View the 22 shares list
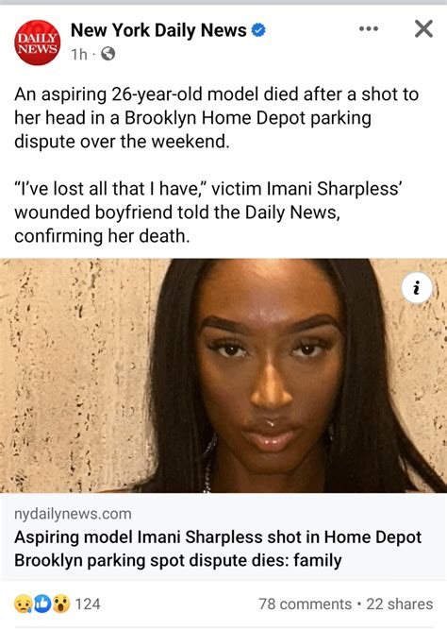The height and width of the screenshot is (630, 447). (400, 604)
